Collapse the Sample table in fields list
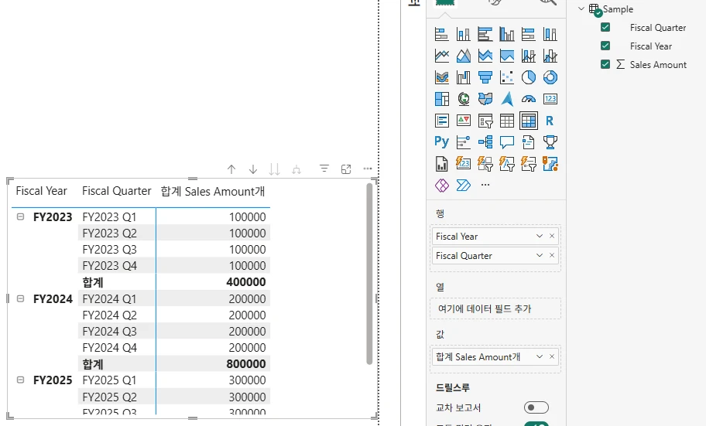 [x=582, y=9]
